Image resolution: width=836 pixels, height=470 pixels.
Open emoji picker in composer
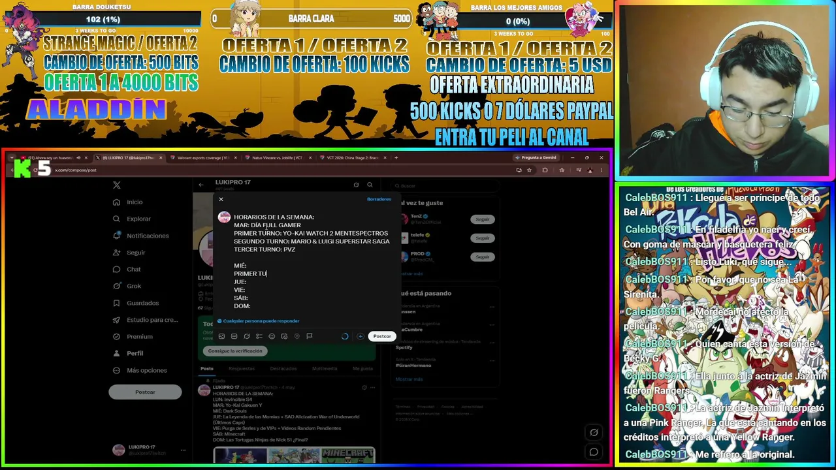click(x=272, y=336)
